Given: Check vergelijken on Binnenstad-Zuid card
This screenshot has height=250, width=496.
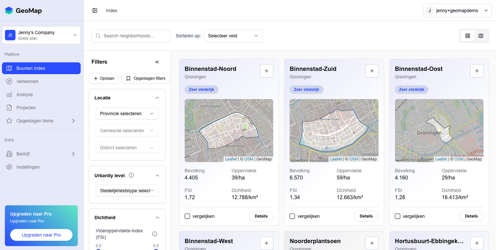Looking at the screenshot, I should [292, 216].
